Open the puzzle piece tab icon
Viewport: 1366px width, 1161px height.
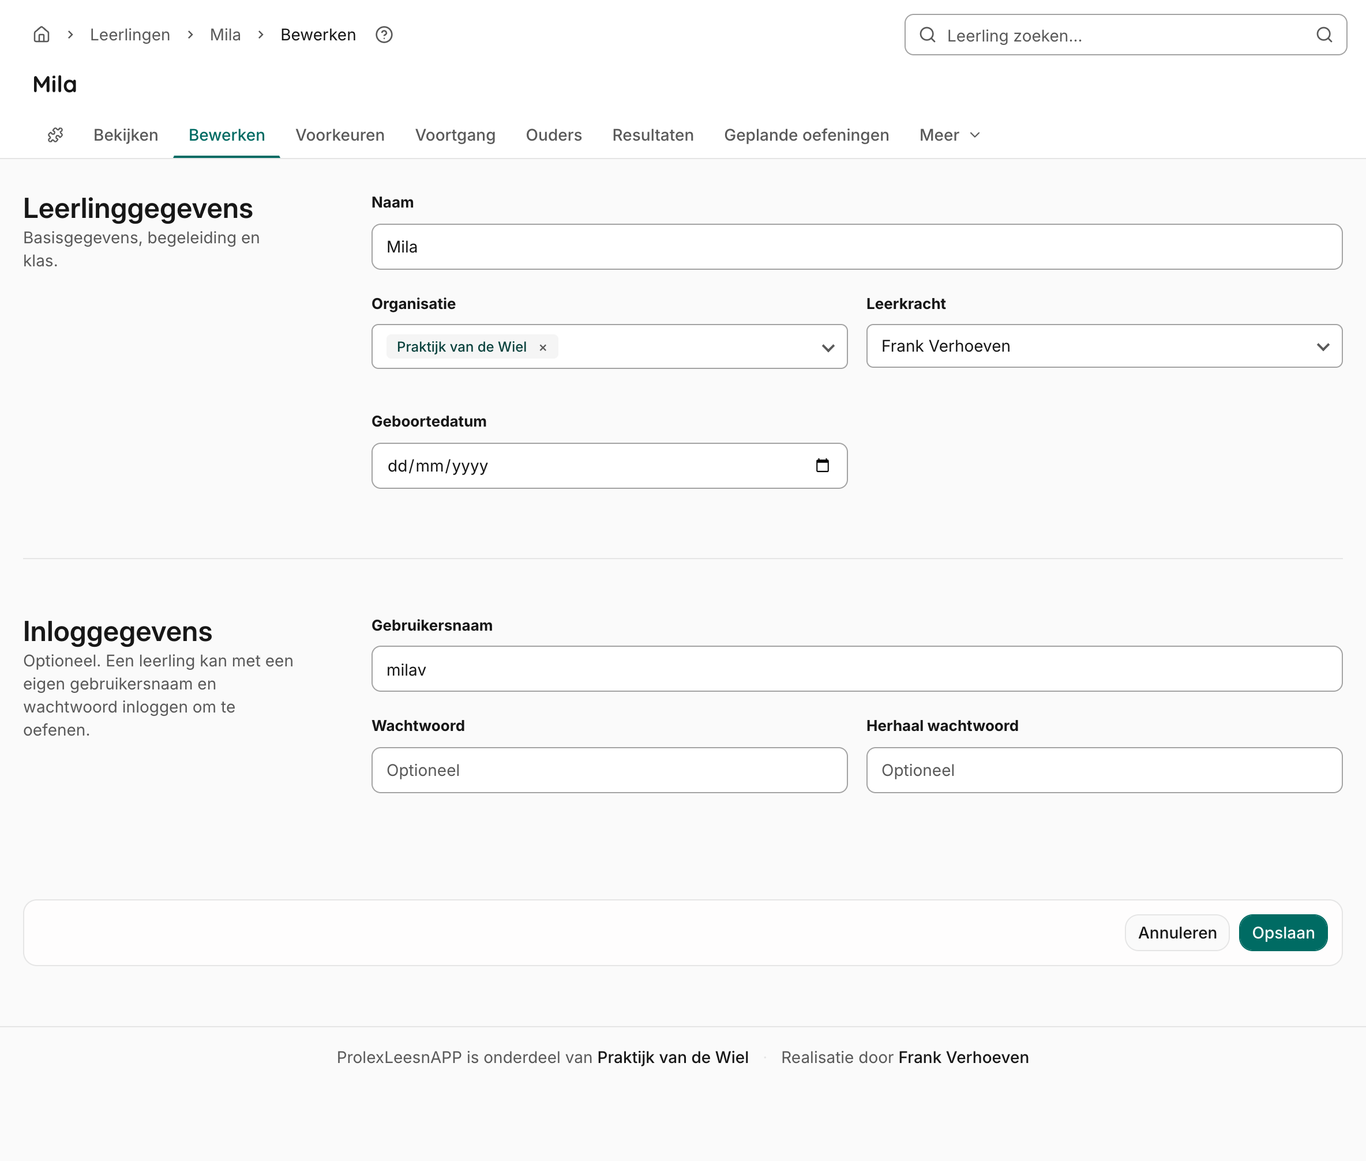55,135
